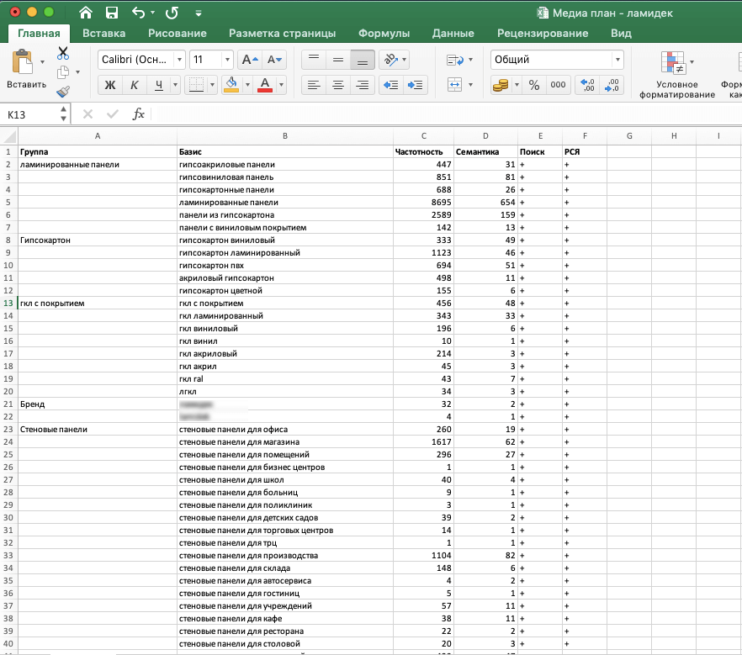Open the Вставка ribbon tab
Viewport: 742px width, 655px height.
coord(104,34)
